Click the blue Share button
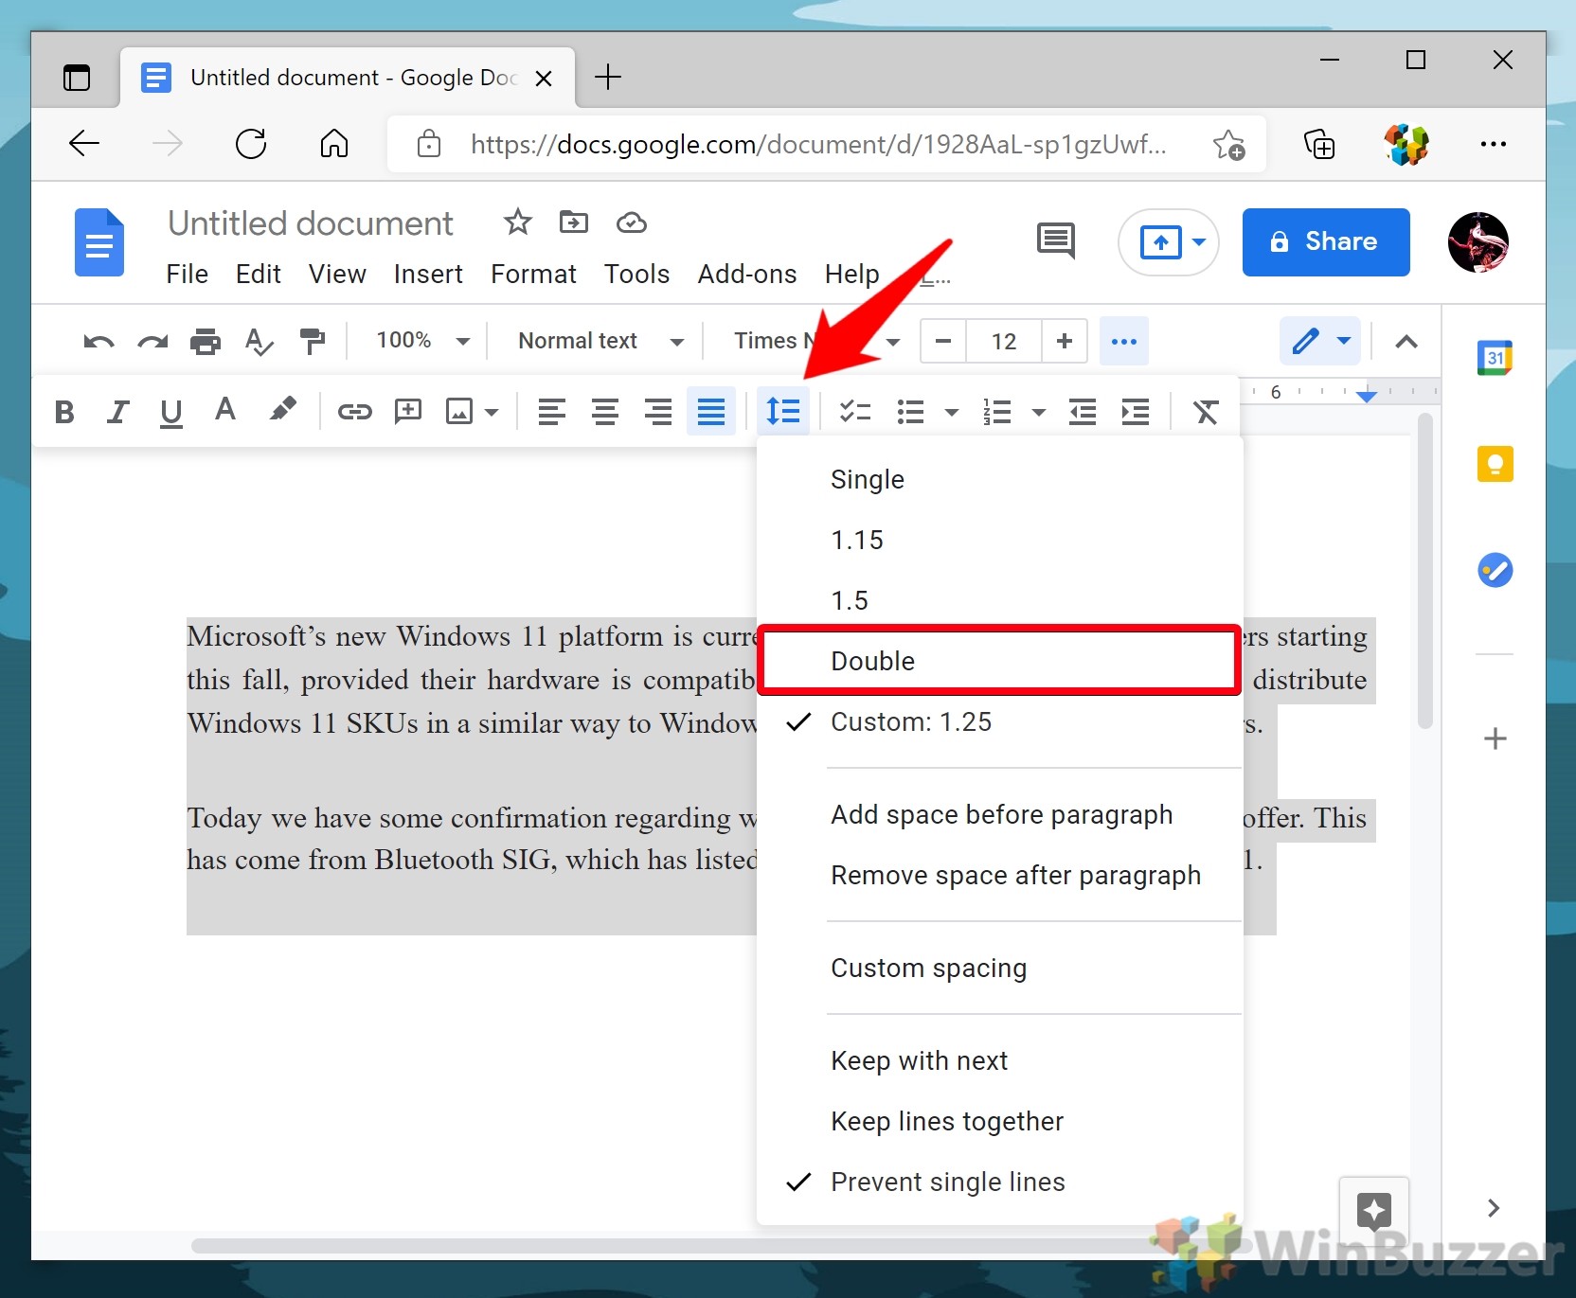 pos(1325,242)
